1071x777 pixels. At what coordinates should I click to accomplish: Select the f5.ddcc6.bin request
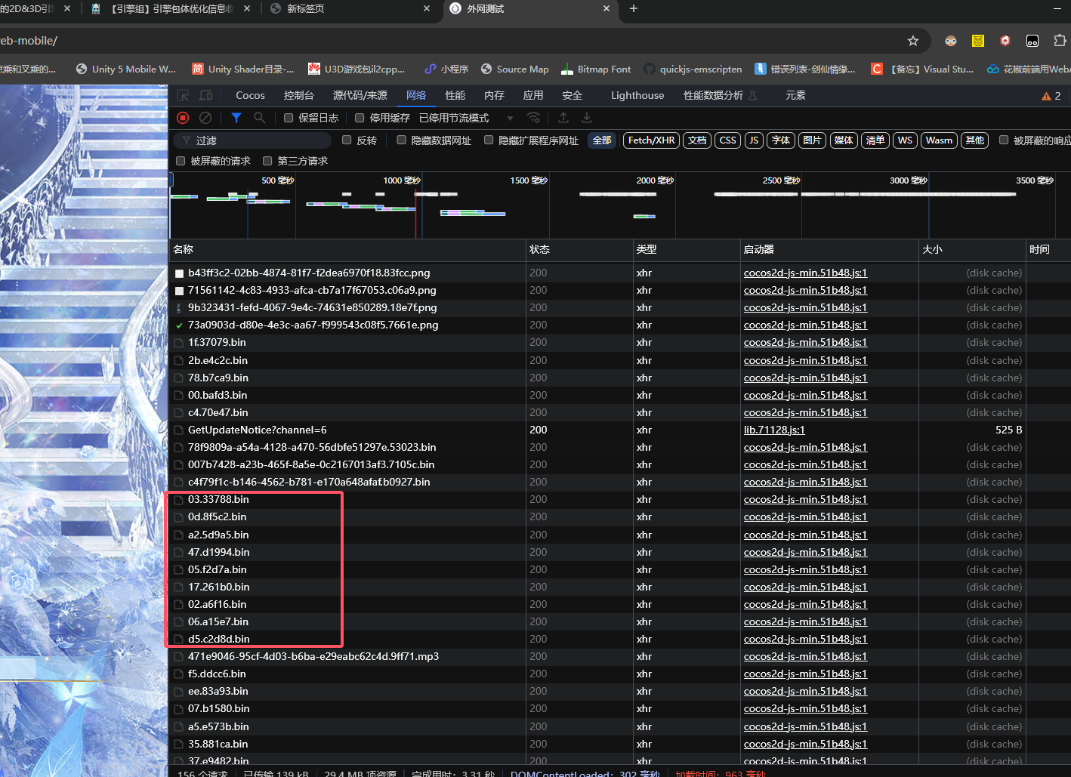coord(217,674)
